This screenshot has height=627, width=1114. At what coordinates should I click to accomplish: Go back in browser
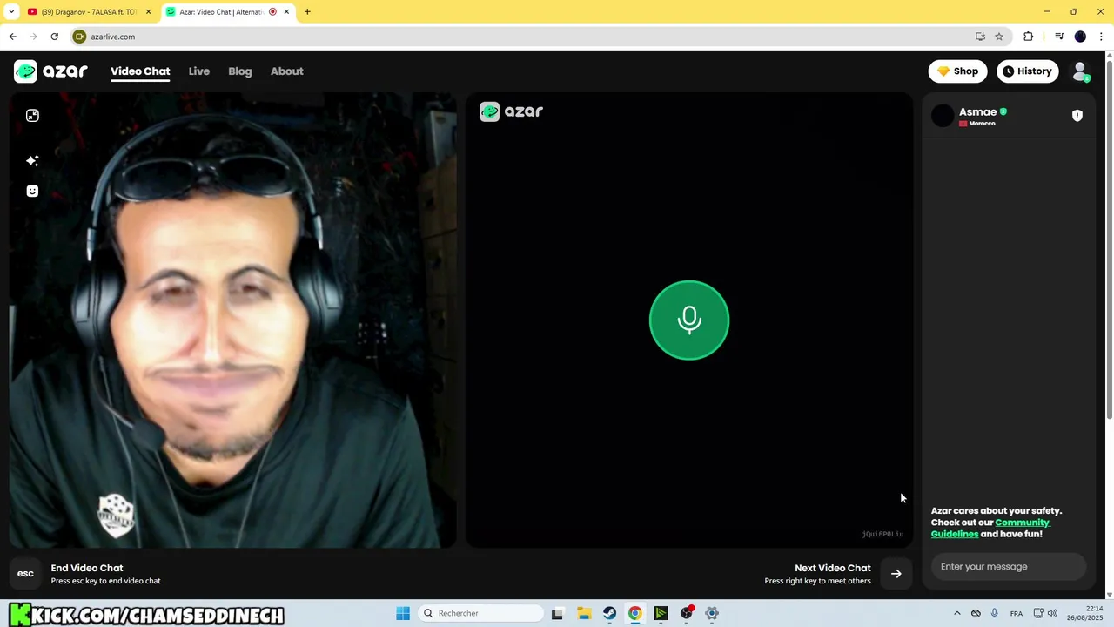(x=12, y=37)
